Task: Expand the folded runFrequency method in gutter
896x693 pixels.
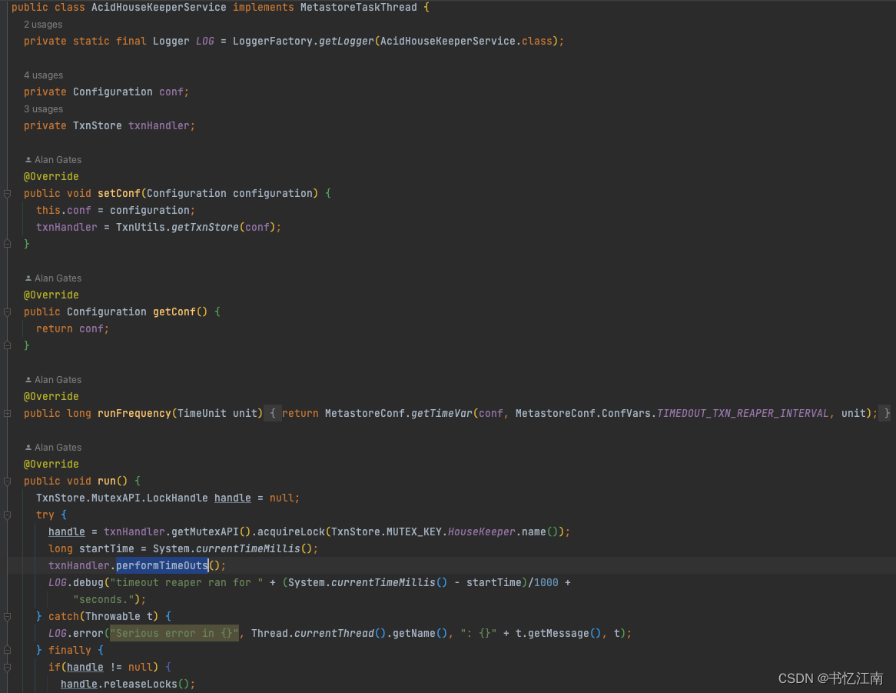Action: [x=8, y=413]
